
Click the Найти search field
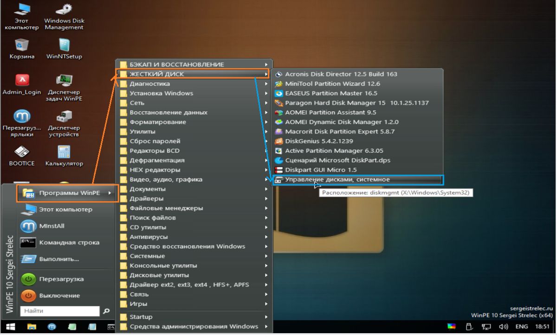coord(60,311)
